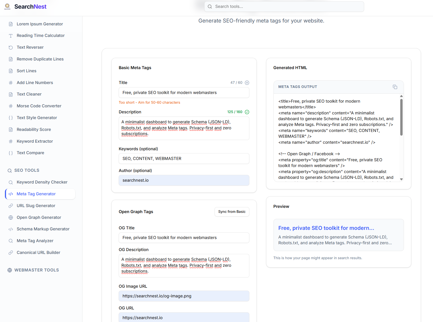This screenshot has width=433, height=322.
Task: Click the Schema Markup Generator code icon
Action: click(11, 229)
